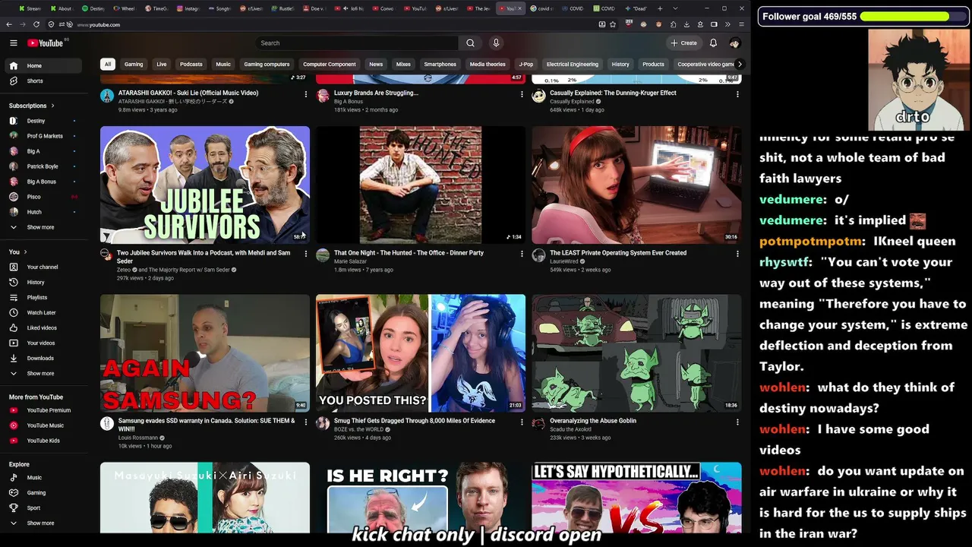Viewport: 972px width, 547px height.
Task: Select the All filter chip
Action: 108,65
